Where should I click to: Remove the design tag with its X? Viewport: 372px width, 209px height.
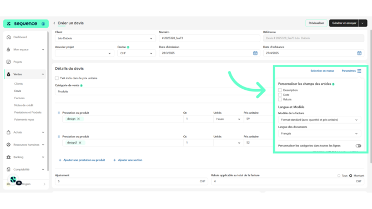tap(78, 119)
